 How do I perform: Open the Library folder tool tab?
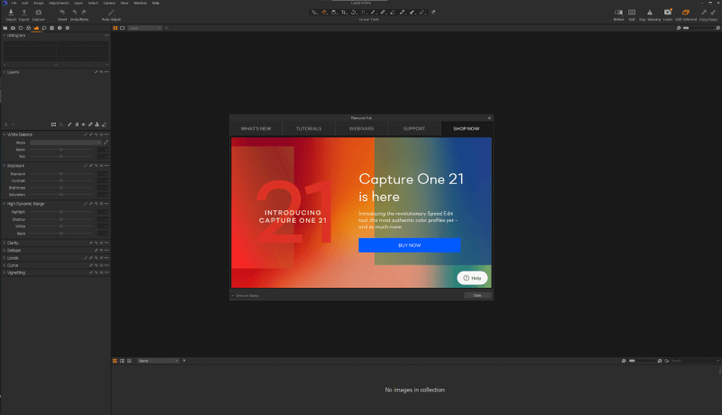pos(5,28)
